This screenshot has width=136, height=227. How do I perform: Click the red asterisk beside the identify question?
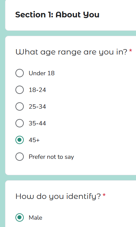point(104,195)
